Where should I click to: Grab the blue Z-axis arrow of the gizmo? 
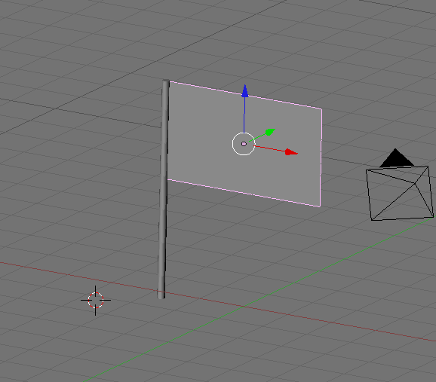[x=244, y=91]
